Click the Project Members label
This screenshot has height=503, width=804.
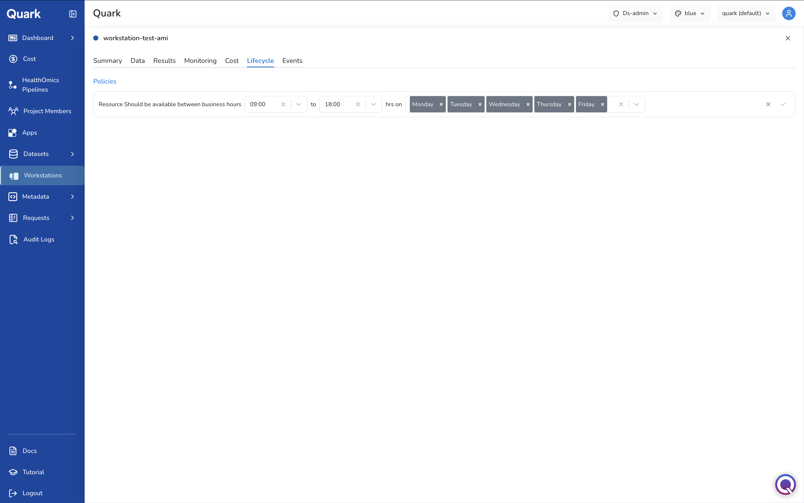point(47,111)
